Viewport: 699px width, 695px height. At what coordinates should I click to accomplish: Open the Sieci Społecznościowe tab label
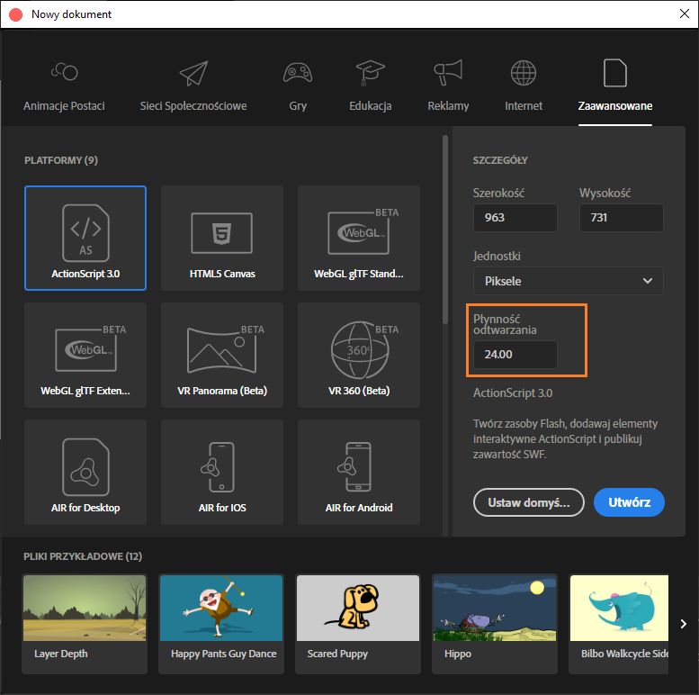click(x=193, y=105)
